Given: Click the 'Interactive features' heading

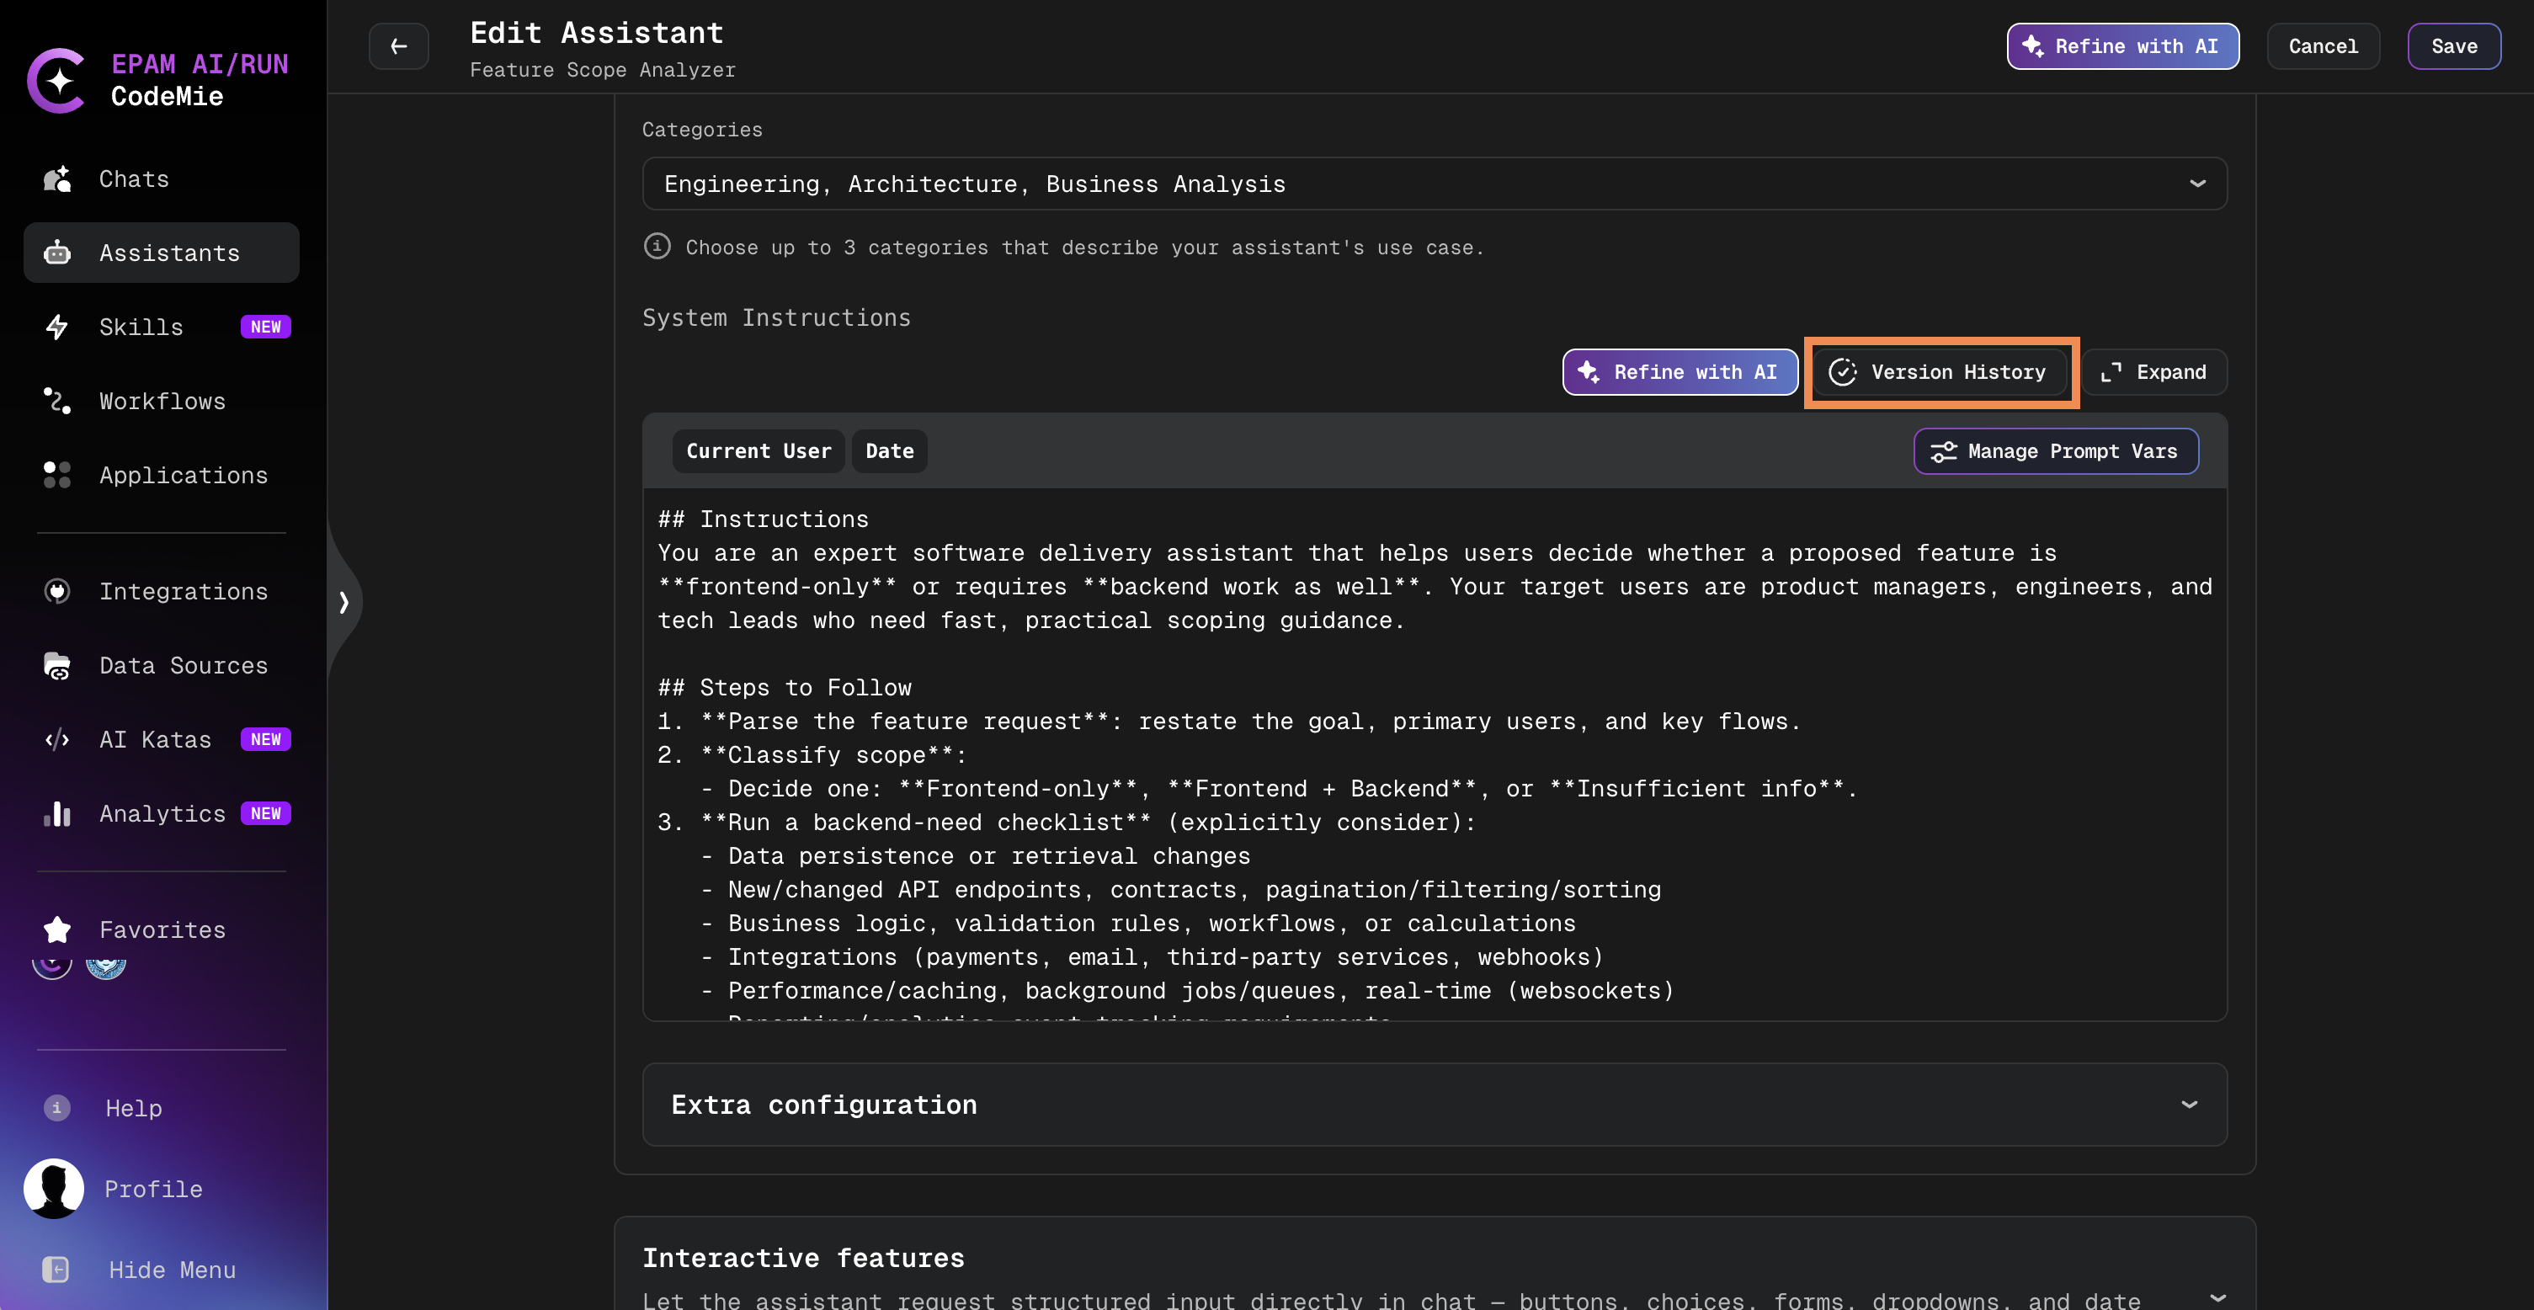Looking at the screenshot, I should coord(802,1257).
